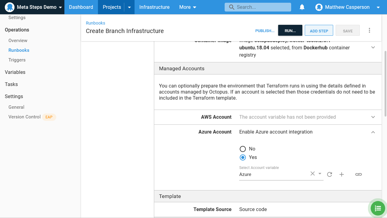
Task: Go to the Dashboard tab
Action: coord(81,7)
